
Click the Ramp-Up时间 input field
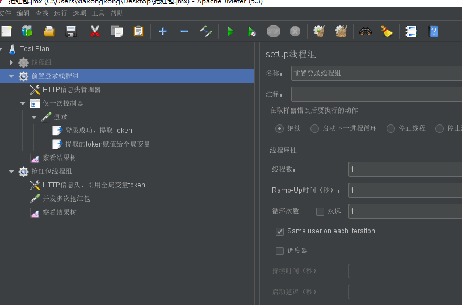pyautogui.click(x=405, y=190)
